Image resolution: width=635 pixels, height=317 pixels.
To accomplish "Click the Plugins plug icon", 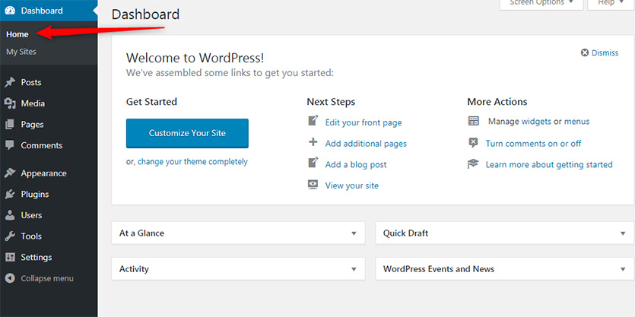I will pyautogui.click(x=10, y=195).
